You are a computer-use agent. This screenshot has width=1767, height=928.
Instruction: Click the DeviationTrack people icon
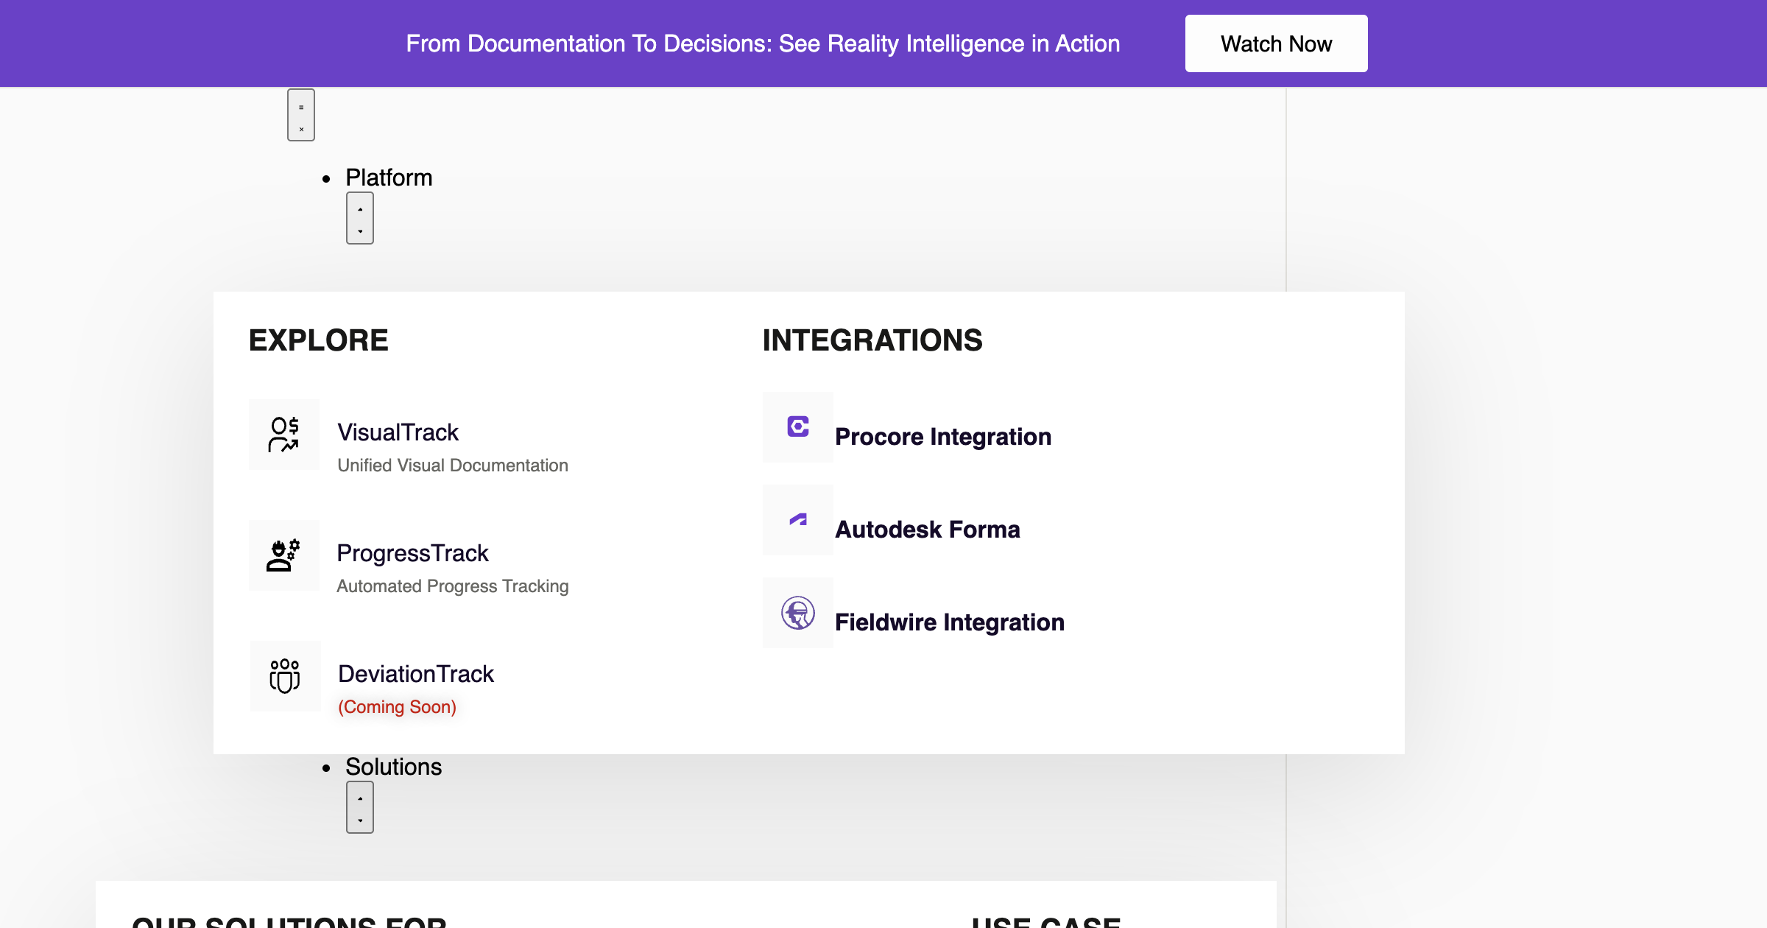(286, 676)
